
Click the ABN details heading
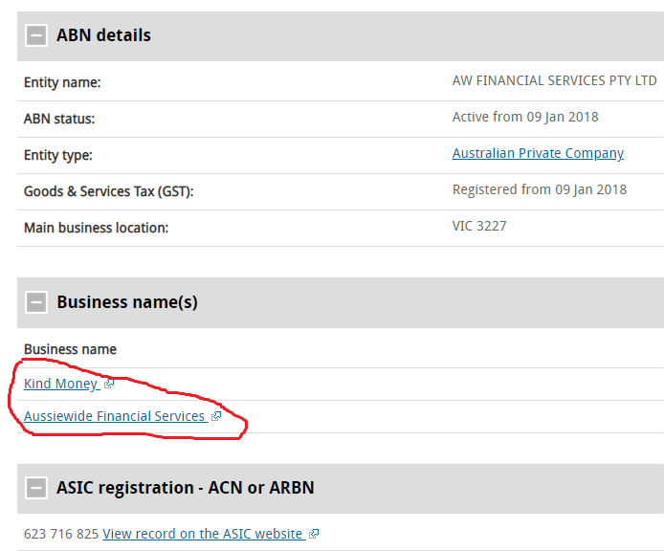103,35
